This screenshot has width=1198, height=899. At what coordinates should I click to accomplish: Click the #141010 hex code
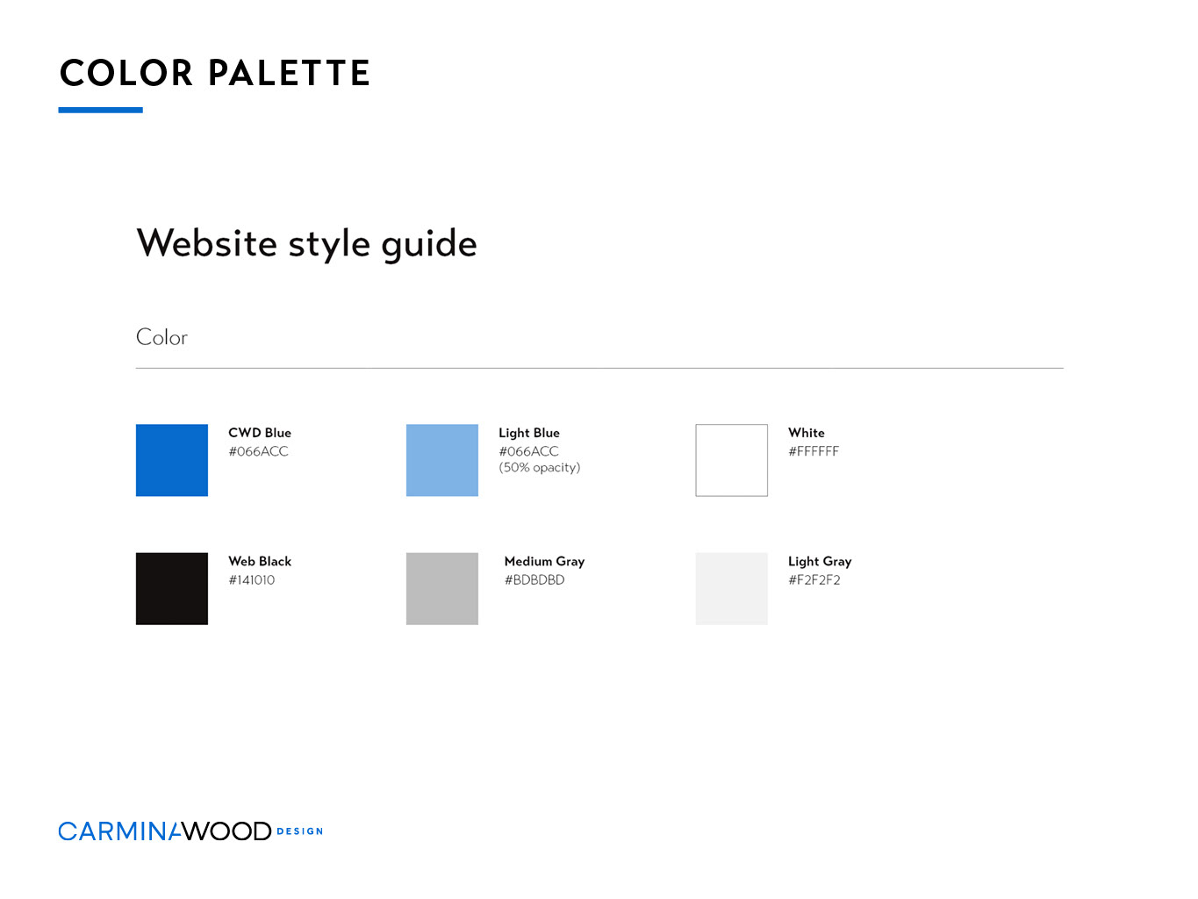[252, 579]
